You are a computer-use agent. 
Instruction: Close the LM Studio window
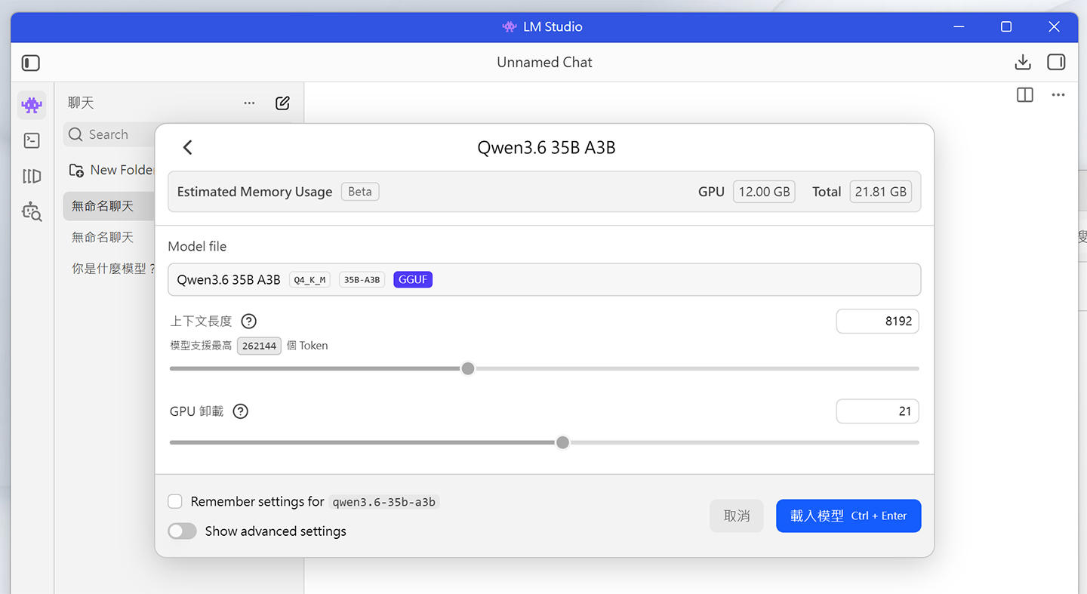tap(1055, 26)
